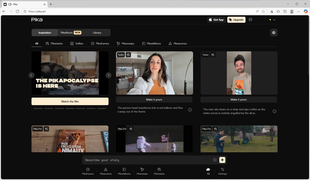Click Turbo badge on man video

point(205,55)
